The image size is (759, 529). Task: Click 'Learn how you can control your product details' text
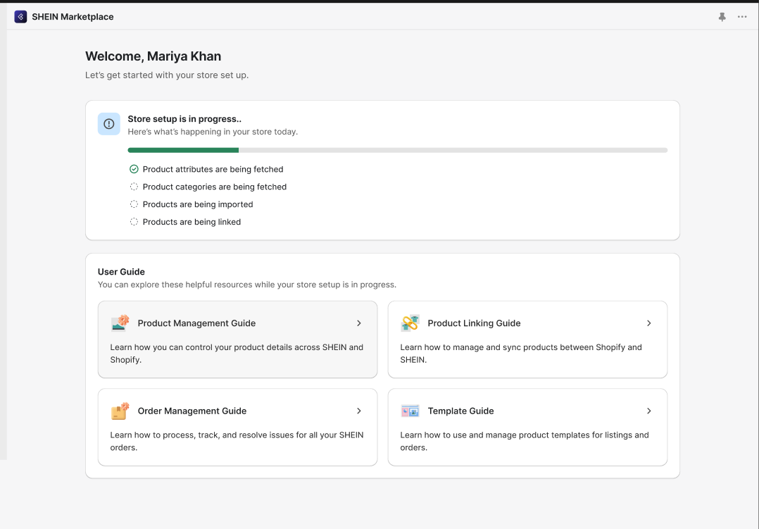[x=237, y=354]
